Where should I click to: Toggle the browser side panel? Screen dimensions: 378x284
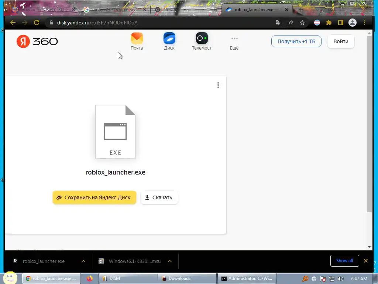click(340, 23)
